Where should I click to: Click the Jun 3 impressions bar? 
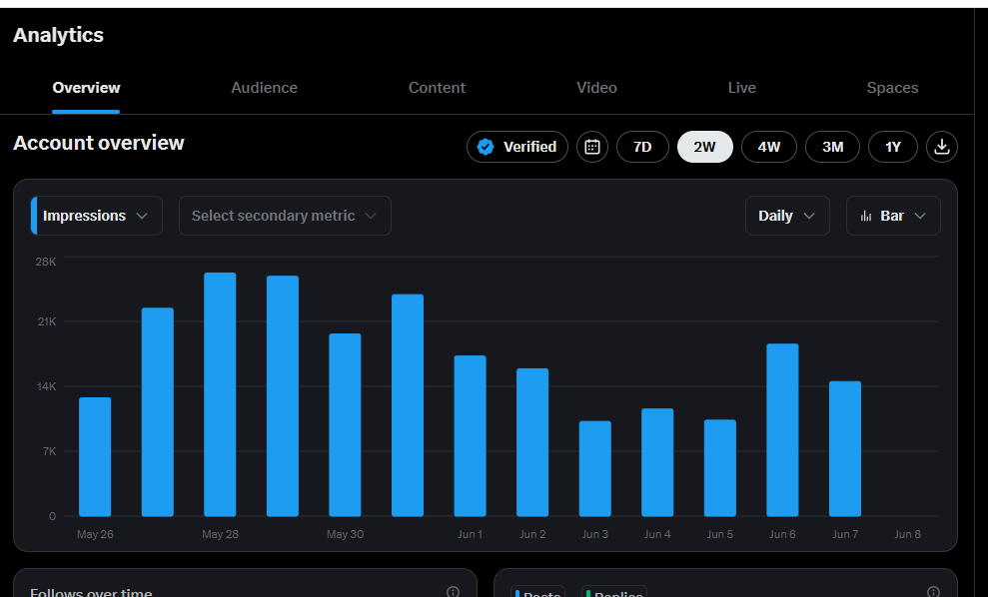pyautogui.click(x=594, y=468)
